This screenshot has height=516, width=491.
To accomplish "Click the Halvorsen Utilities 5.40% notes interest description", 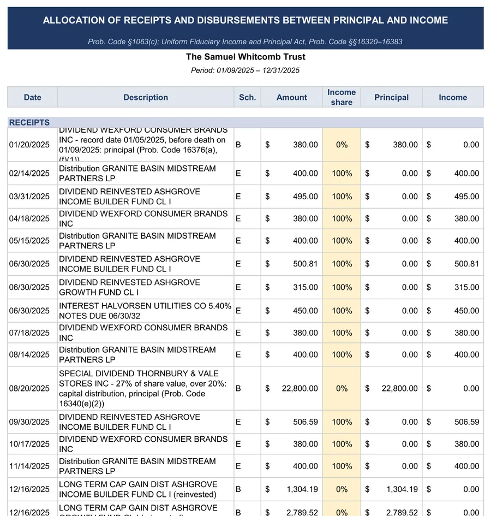I will click(145, 311).
